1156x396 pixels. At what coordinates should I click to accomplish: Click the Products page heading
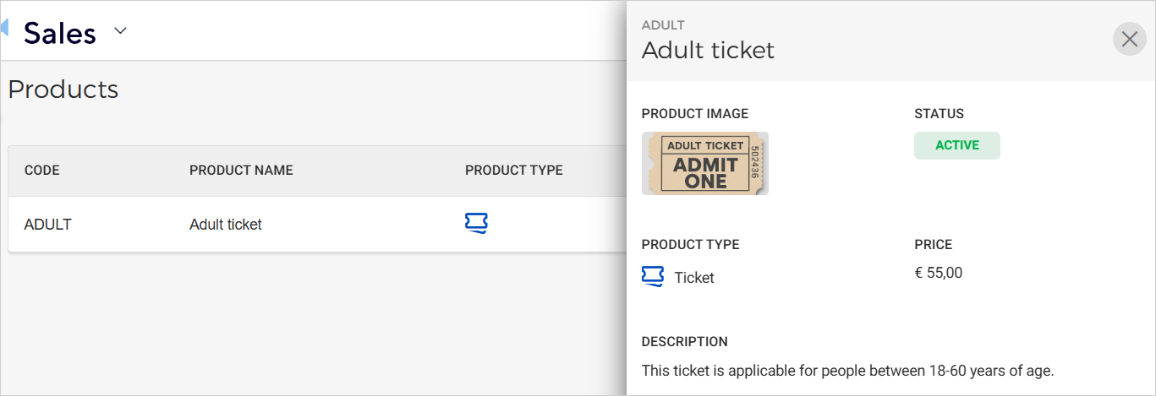tap(63, 90)
